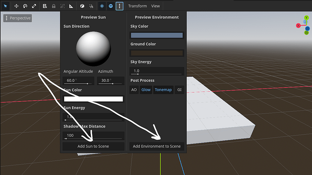Select the arrow Select Mode tool
312x175 pixels.
[5, 6]
